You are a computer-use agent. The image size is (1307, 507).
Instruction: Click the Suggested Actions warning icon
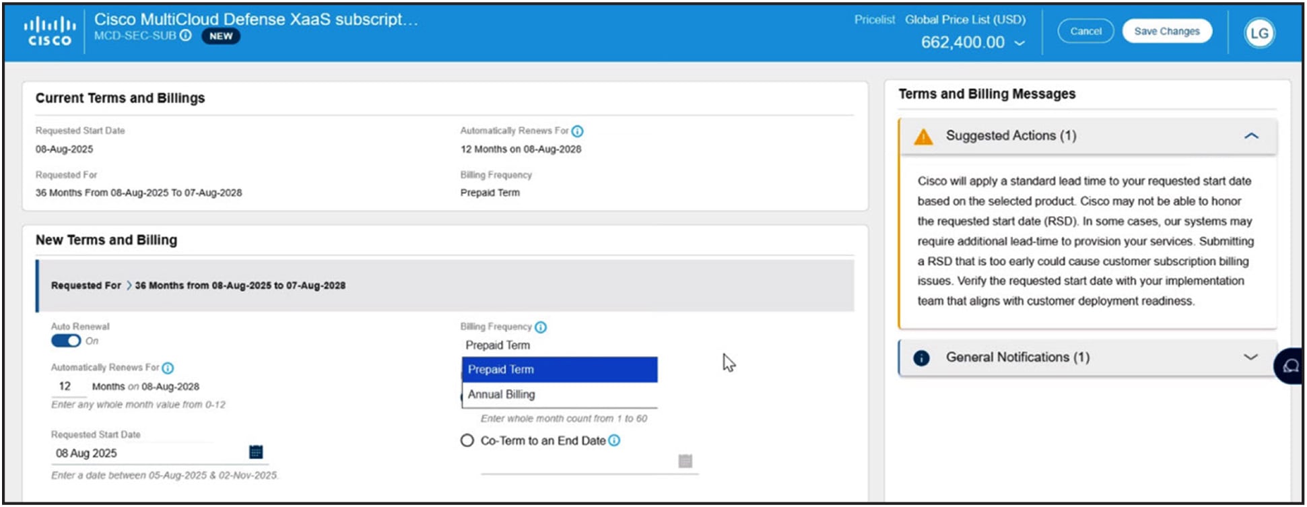pos(923,137)
